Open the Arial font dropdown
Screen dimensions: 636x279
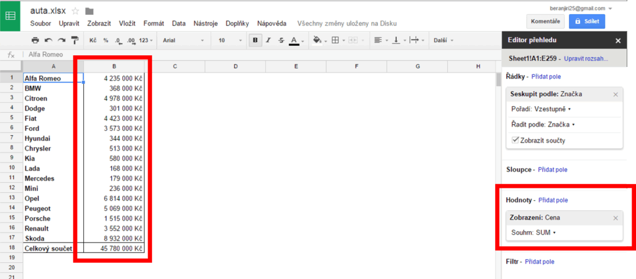tap(183, 40)
